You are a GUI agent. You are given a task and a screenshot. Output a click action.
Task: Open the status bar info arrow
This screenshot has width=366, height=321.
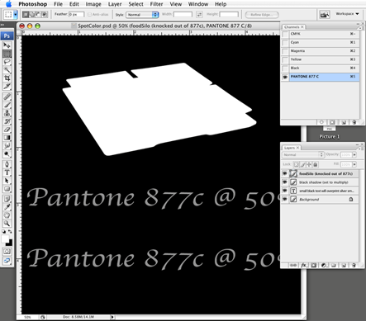coord(112,317)
